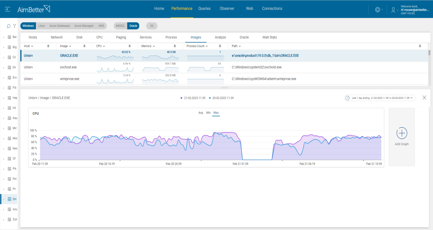Image resolution: width=433 pixels, height=230 pixels.
Task: Select the svchost.exe table row
Action: click(224, 67)
